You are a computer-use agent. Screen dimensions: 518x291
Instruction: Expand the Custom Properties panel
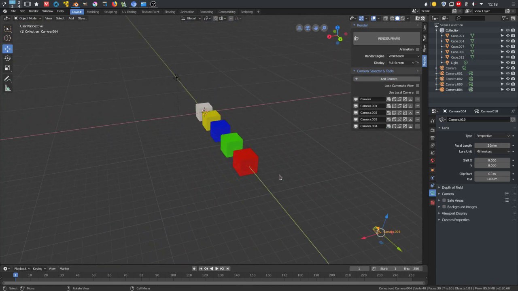455,220
